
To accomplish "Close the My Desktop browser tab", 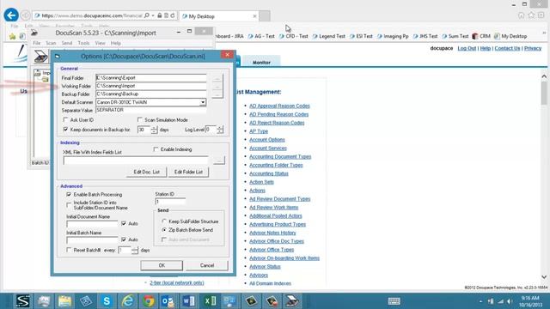I will pyautogui.click(x=254, y=16).
